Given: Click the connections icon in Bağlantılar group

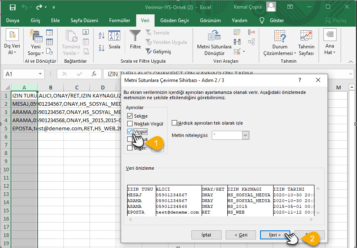Looking at the screenshot, I should pyautogui.click(x=85, y=32).
